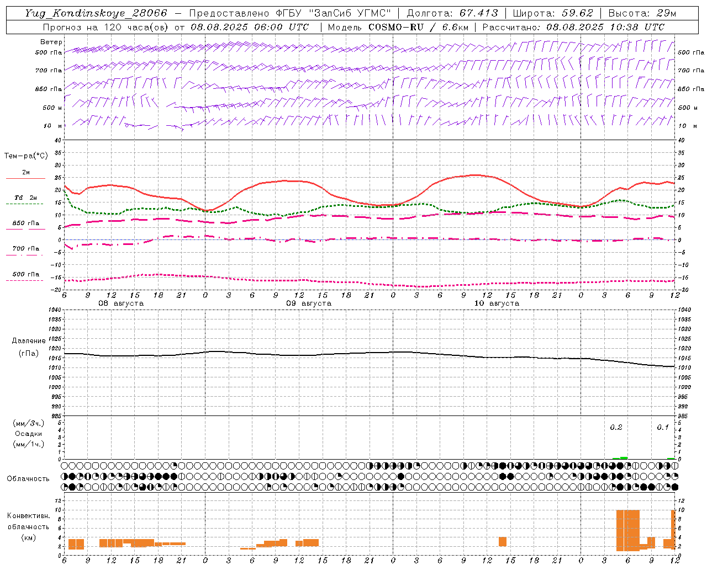Select the Долгота: 67.413 header value
The width and height of the screenshot is (707, 565).
point(452,13)
